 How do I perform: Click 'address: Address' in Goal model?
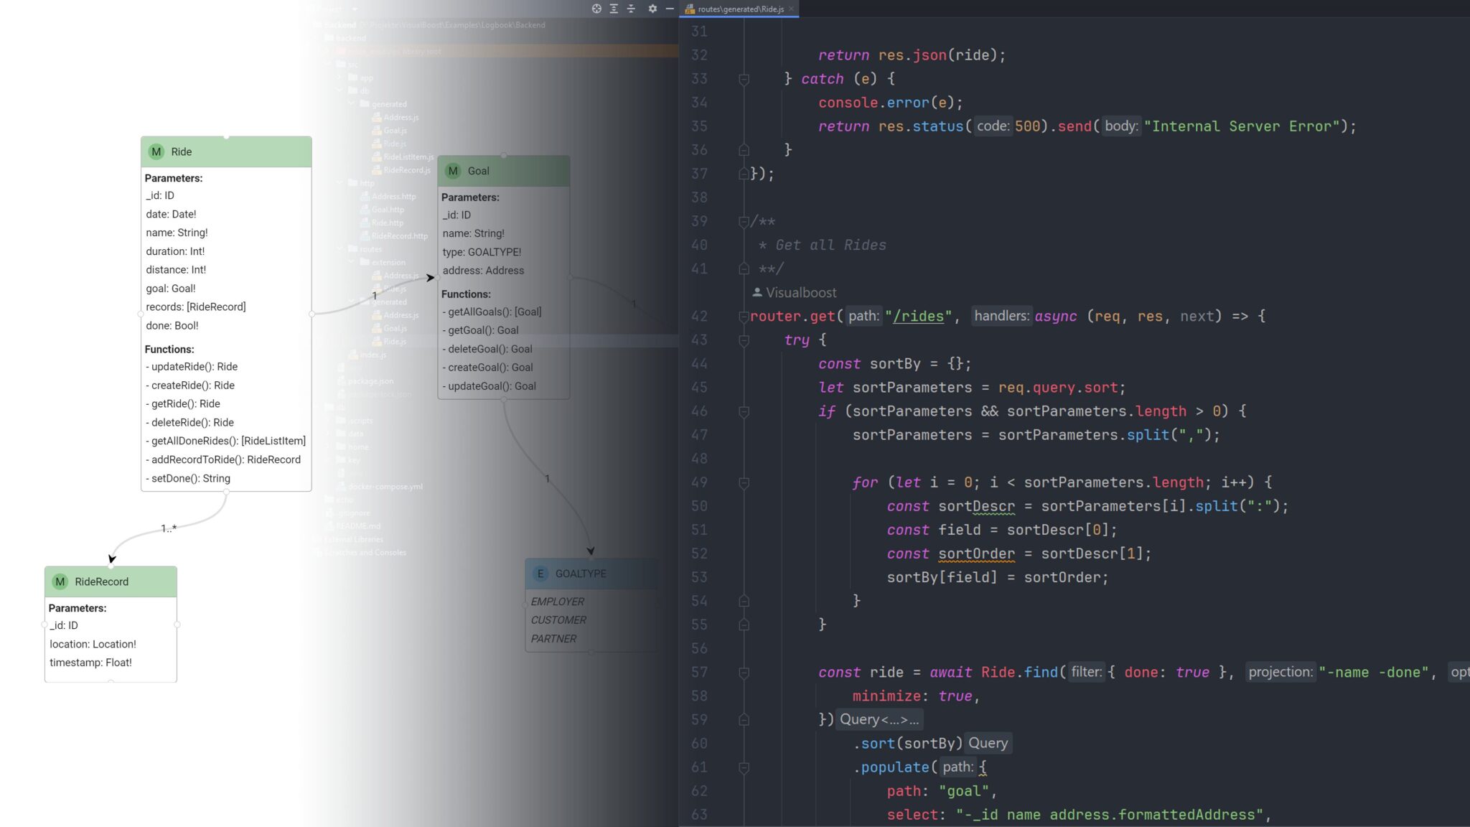pyautogui.click(x=483, y=271)
